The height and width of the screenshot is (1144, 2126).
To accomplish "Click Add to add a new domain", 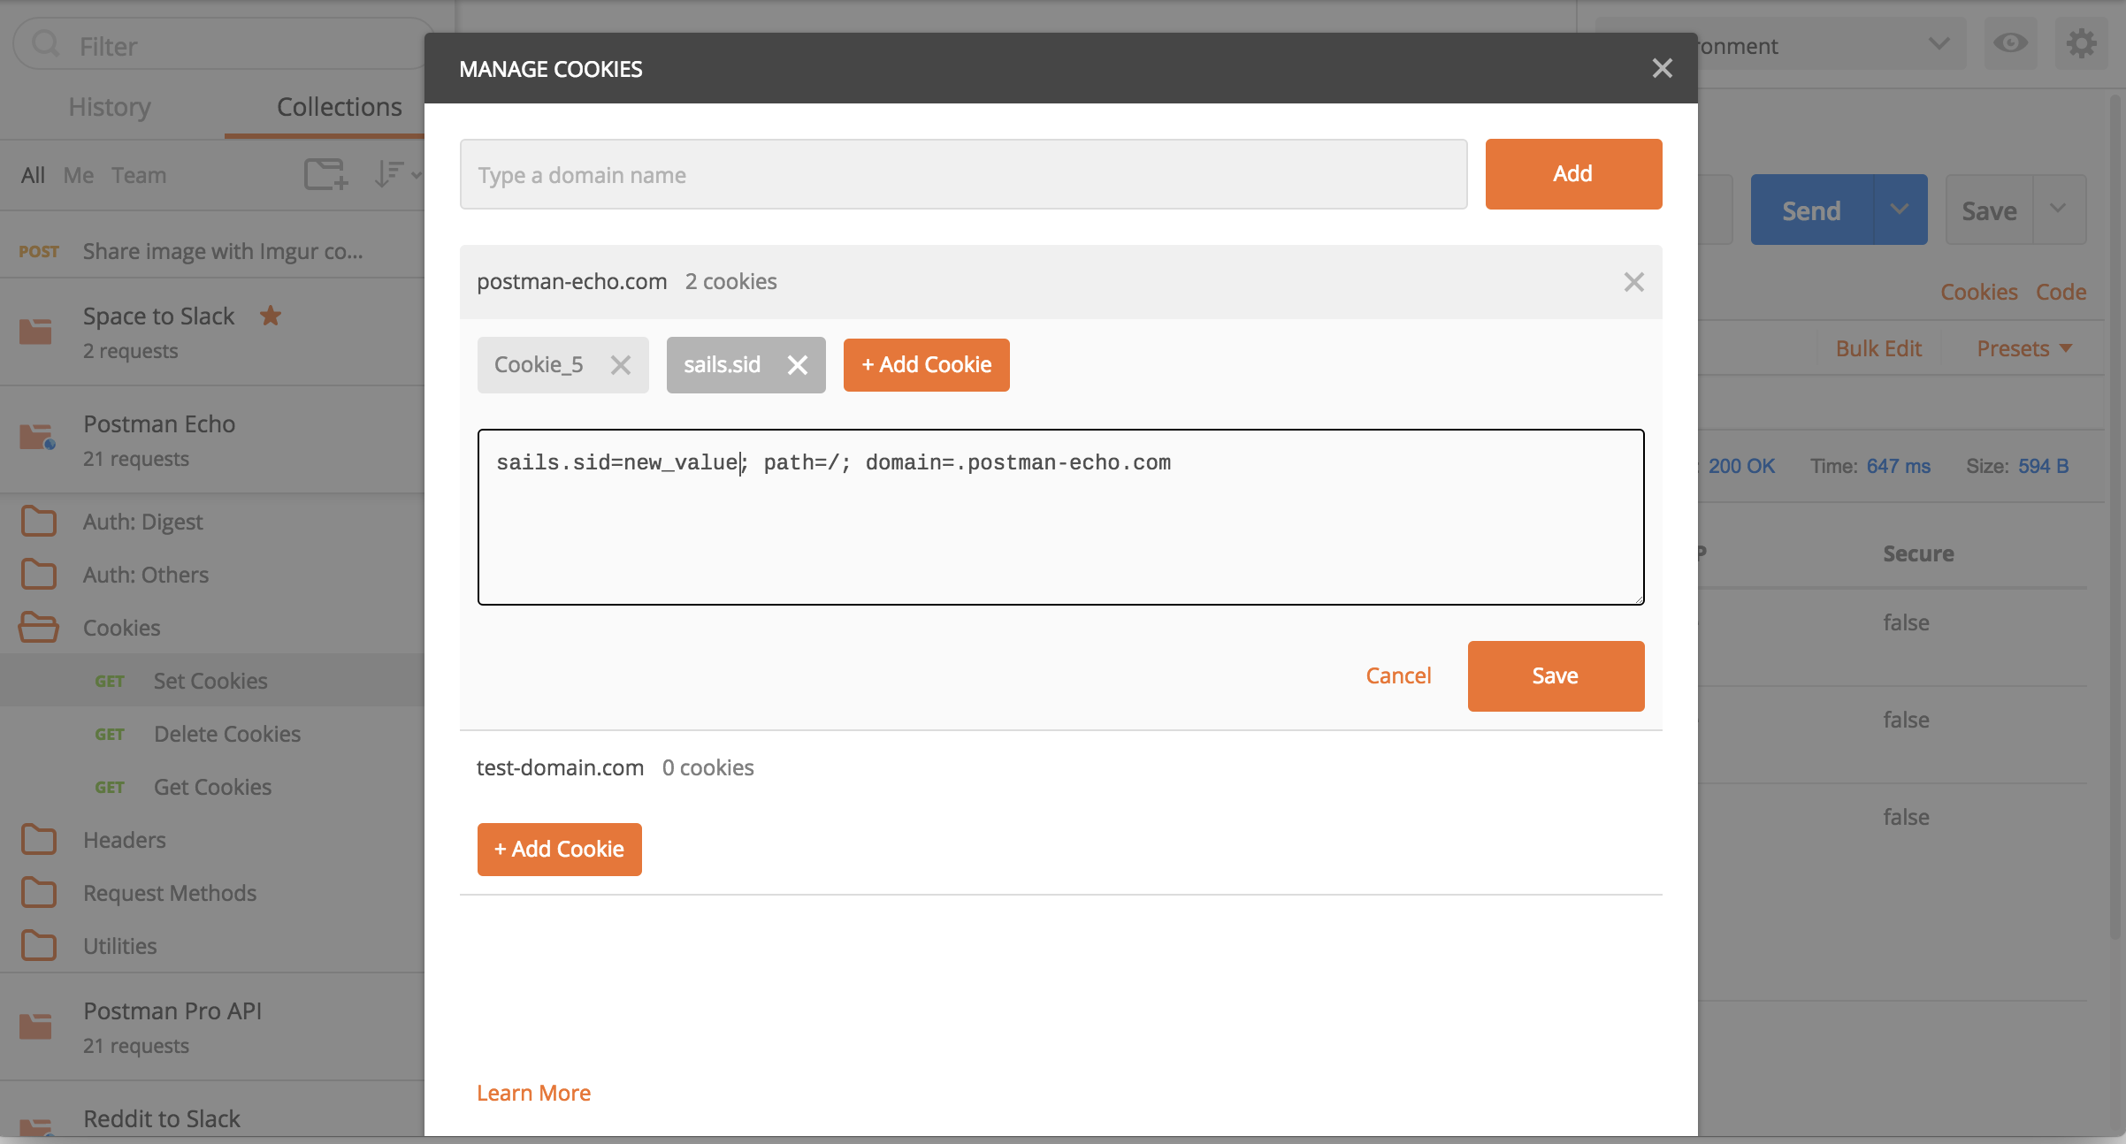I will (1572, 173).
